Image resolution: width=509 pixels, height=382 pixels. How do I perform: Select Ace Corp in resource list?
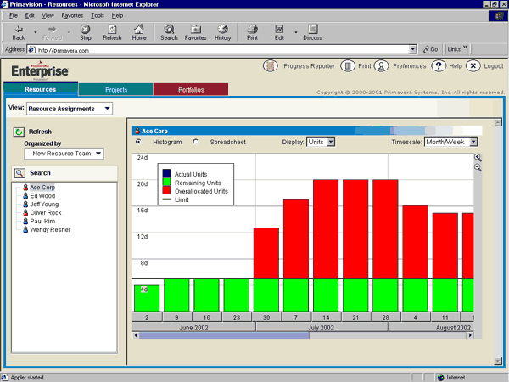42,188
